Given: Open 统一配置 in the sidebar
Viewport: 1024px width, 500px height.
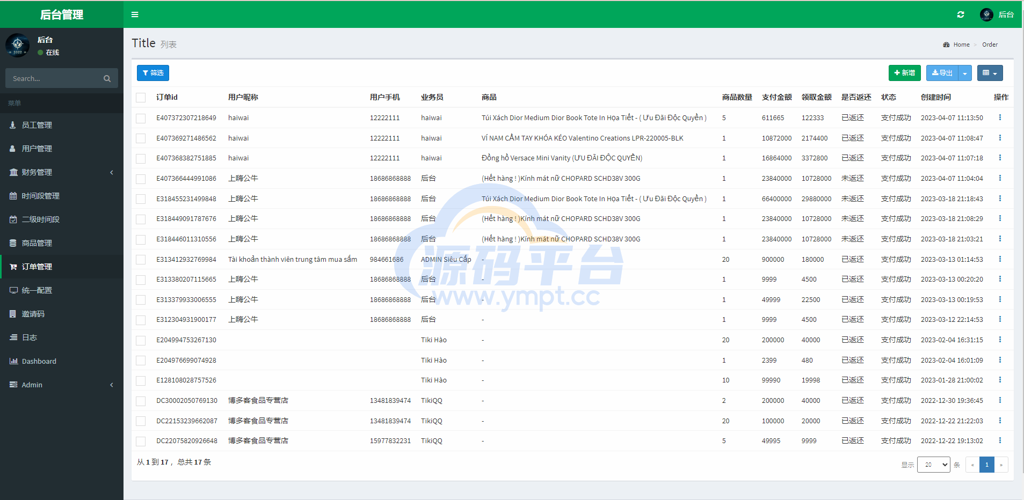Looking at the screenshot, I should click(x=62, y=290).
